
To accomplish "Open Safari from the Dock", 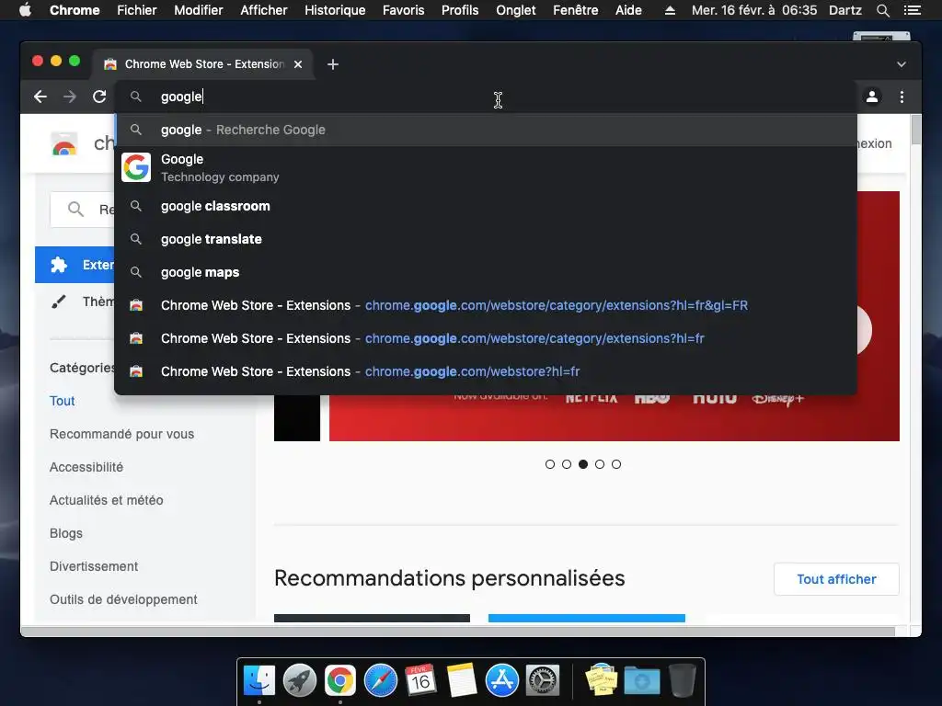I will click(x=380, y=680).
